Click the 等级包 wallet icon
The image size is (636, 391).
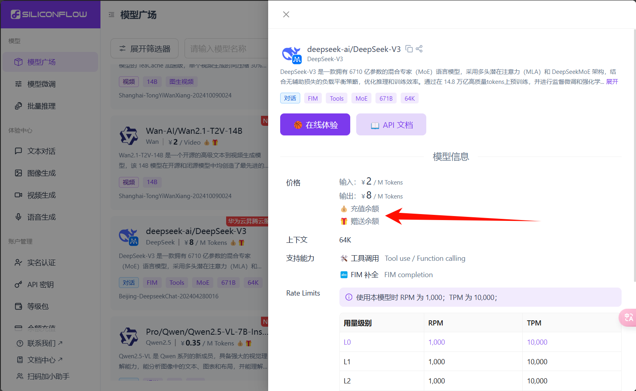[x=18, y=306]
